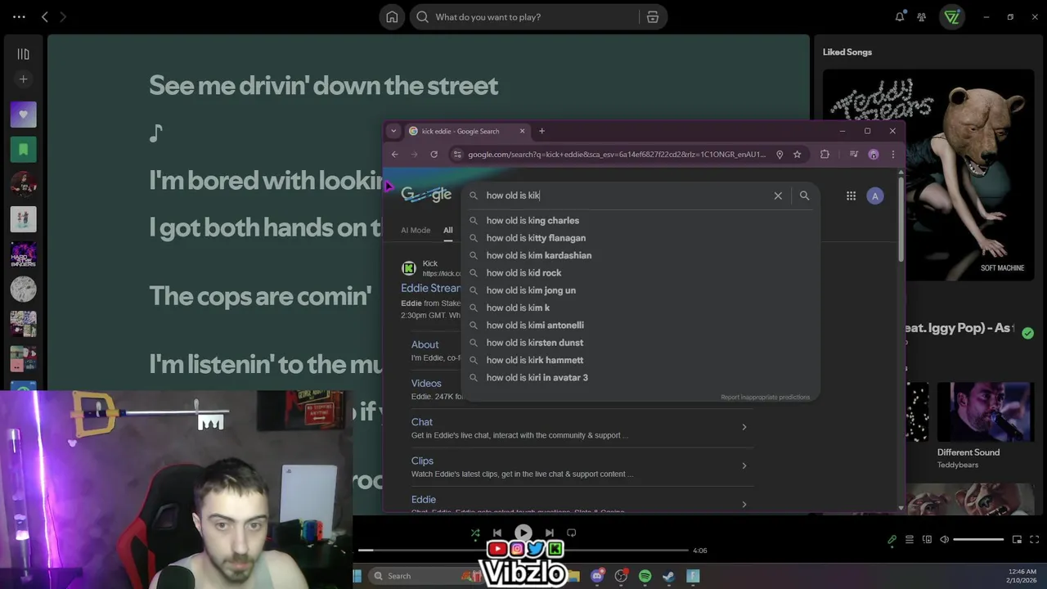Open Spotify from the Windows taskbar
The height and width of the screenshot is (589, 1047).
645,576
